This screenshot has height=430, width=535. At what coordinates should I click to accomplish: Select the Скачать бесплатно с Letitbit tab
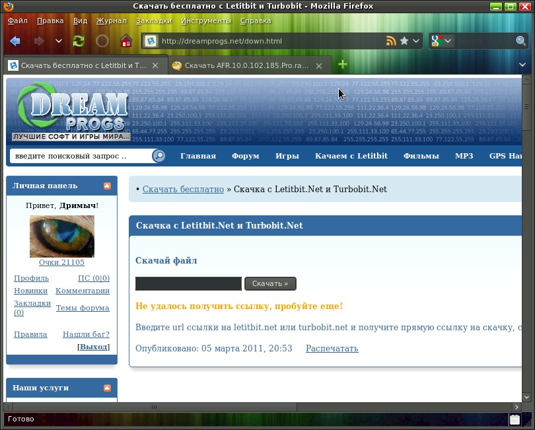[x=86, y=65]
